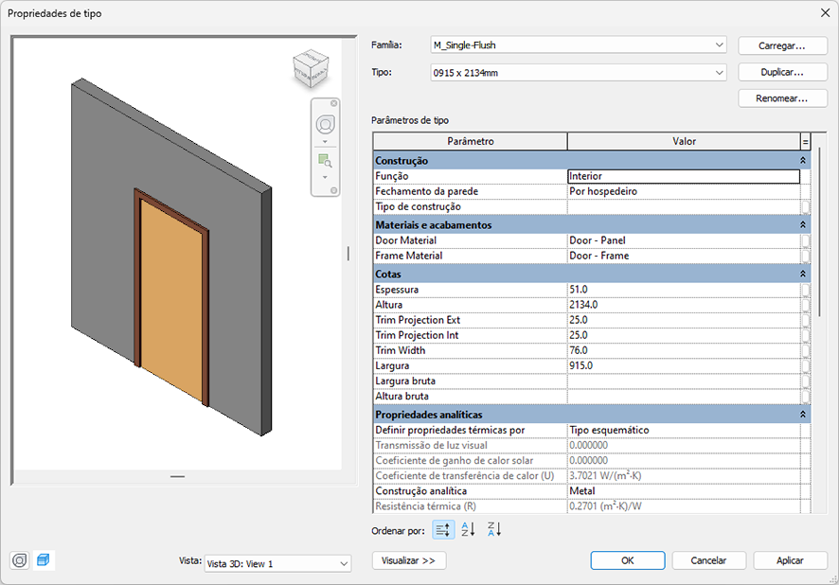
Task: Select the Frame Material value Door - Frame
Action: point(684,256)
